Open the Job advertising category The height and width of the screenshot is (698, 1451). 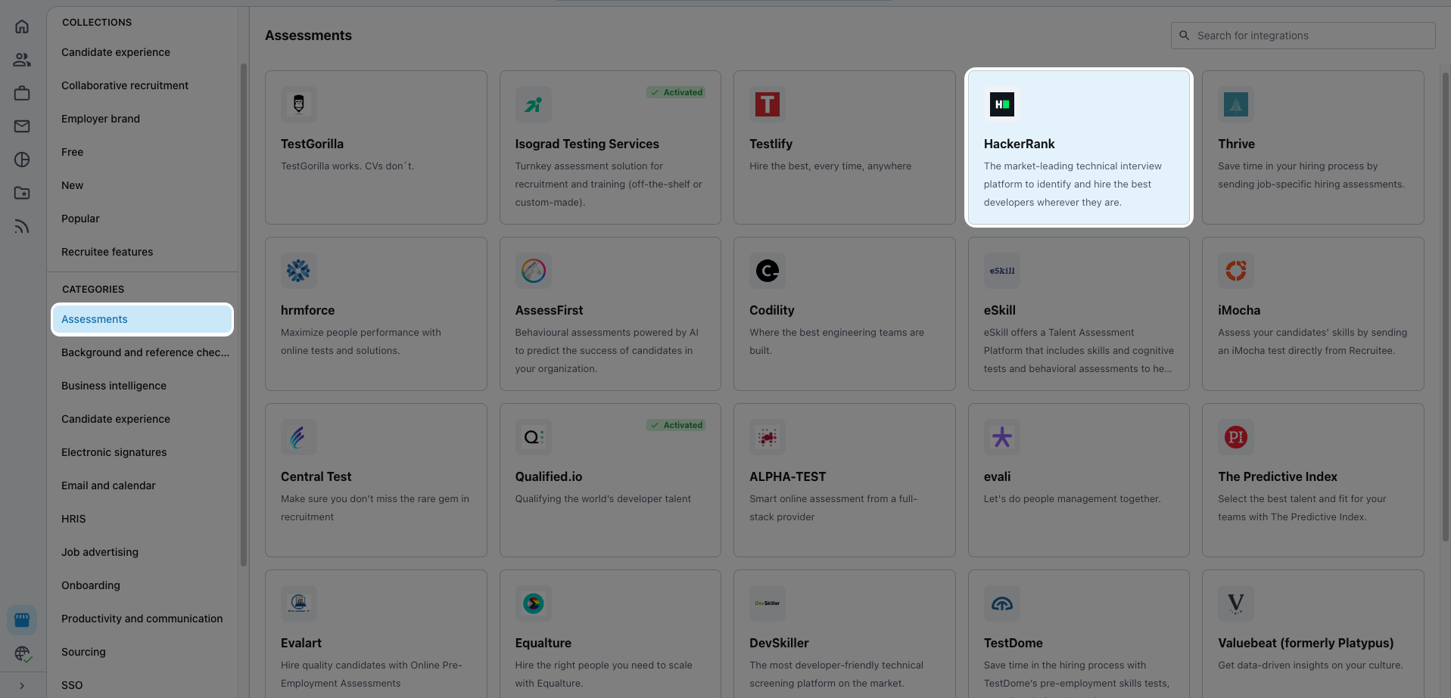(x=100, y=552)
